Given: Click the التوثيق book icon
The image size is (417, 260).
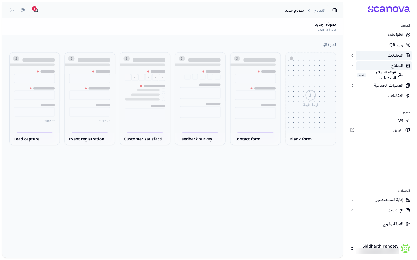Looking at the screenshot, I should coord(408,130).
